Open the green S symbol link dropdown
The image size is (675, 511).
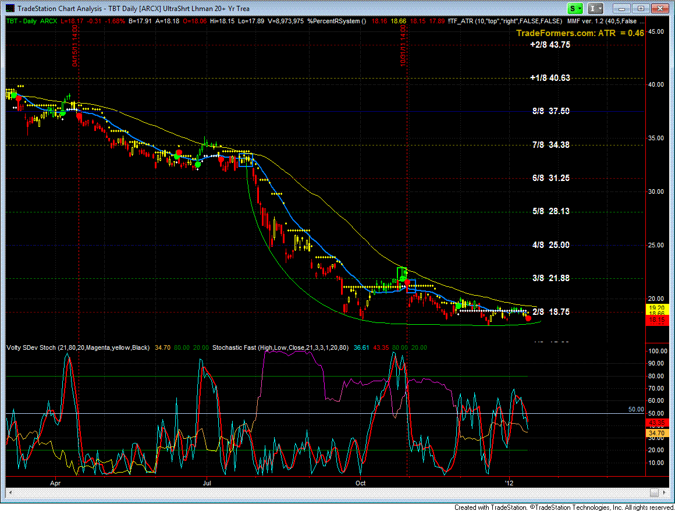pyautogui.click(x=575, y=8)
